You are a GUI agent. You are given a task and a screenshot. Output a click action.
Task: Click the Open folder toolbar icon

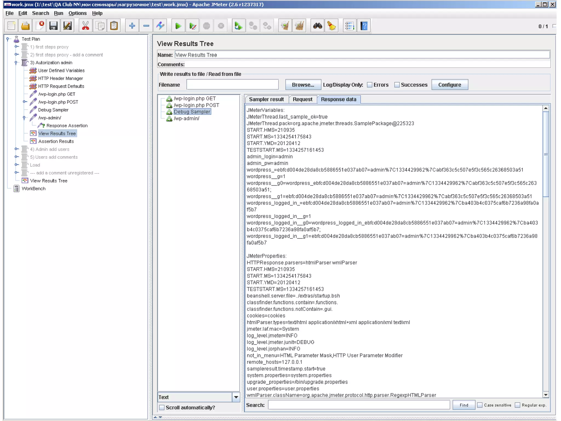tap(25, 26)
